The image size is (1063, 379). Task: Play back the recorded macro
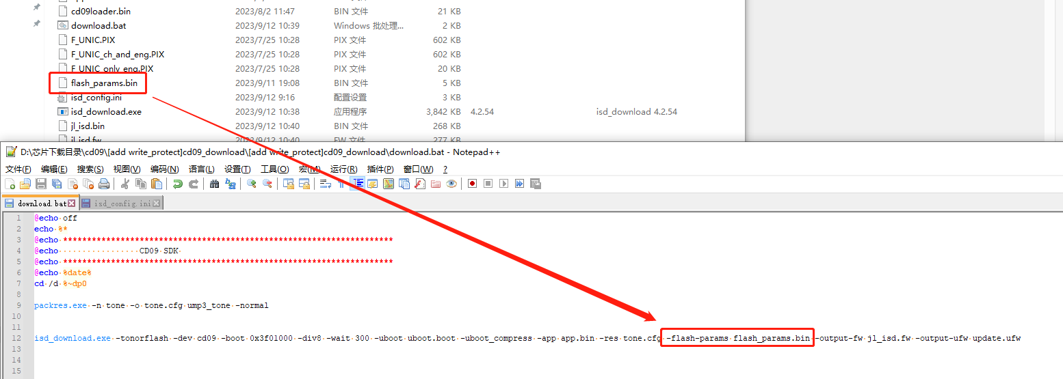[503, 184]
